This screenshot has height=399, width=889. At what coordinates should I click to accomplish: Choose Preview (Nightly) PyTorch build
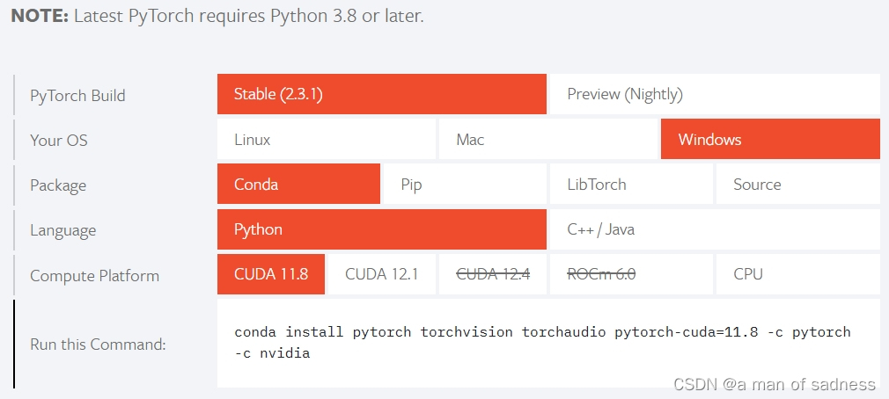[715, 94]
